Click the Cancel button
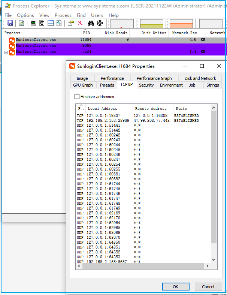 click(208, 286)
